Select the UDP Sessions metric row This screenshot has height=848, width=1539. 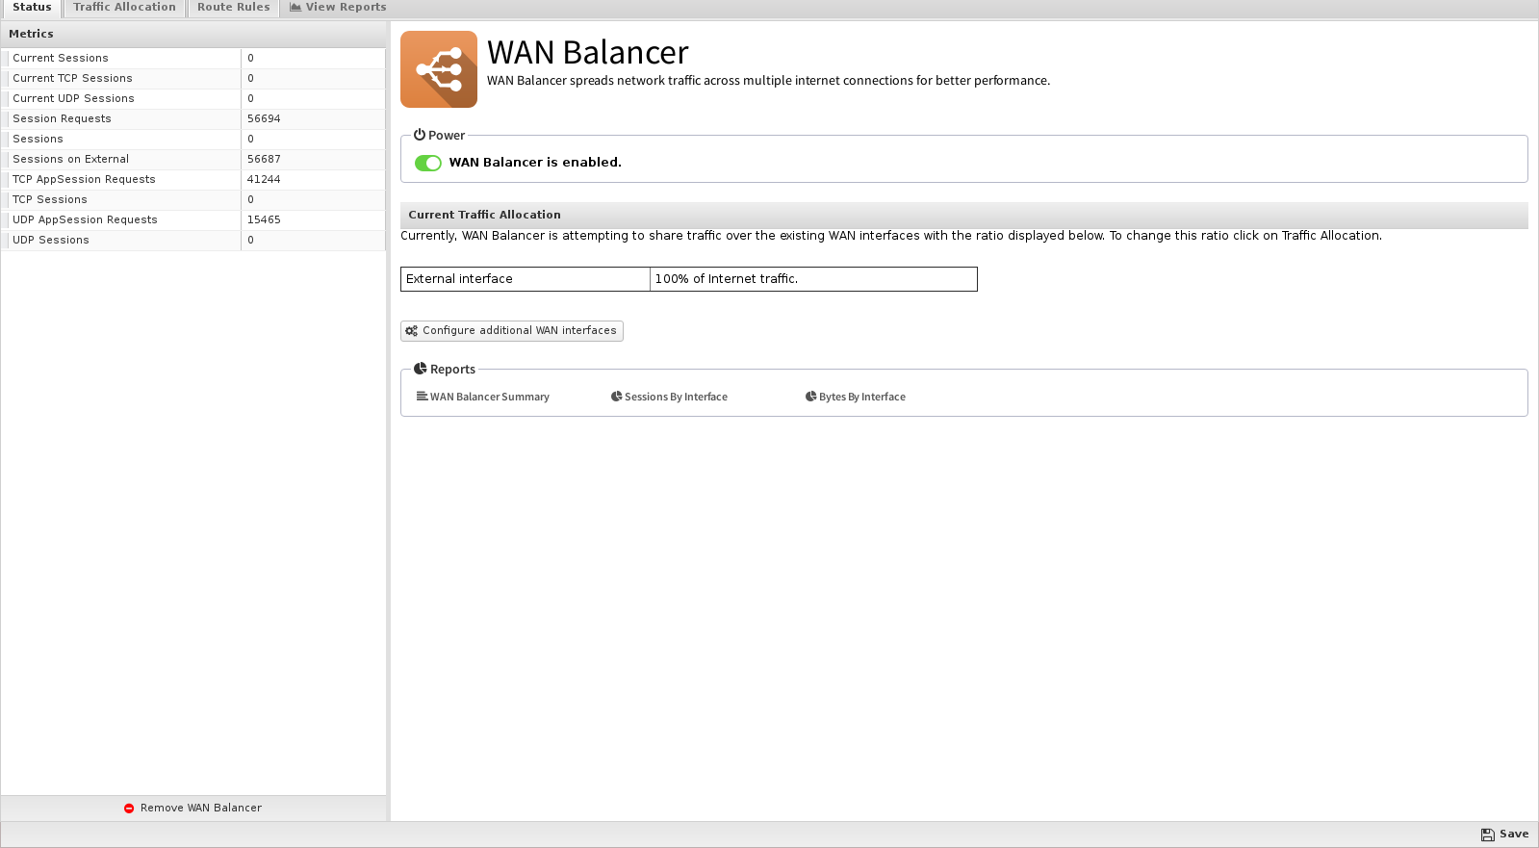coord(193,241)
